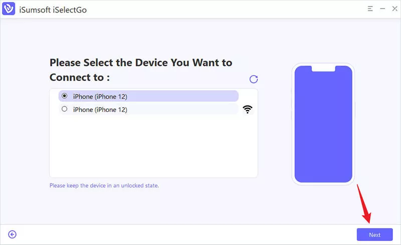The image size is (401, 245).
Task: Select the first iPhone (iPhone 12) radio button
Action: pos(64,96)
